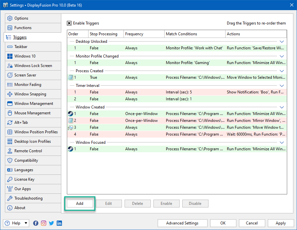The width and height of the screenshot is (297, 230).
Task: Click the License Key icon
Action: tap(10, 179)
